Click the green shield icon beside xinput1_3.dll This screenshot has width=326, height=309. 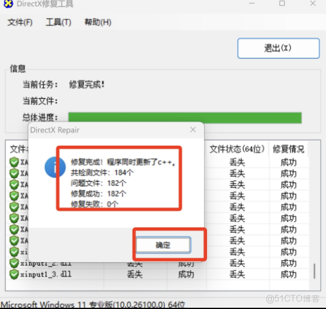pyautogui.click(x=14, y=274)
